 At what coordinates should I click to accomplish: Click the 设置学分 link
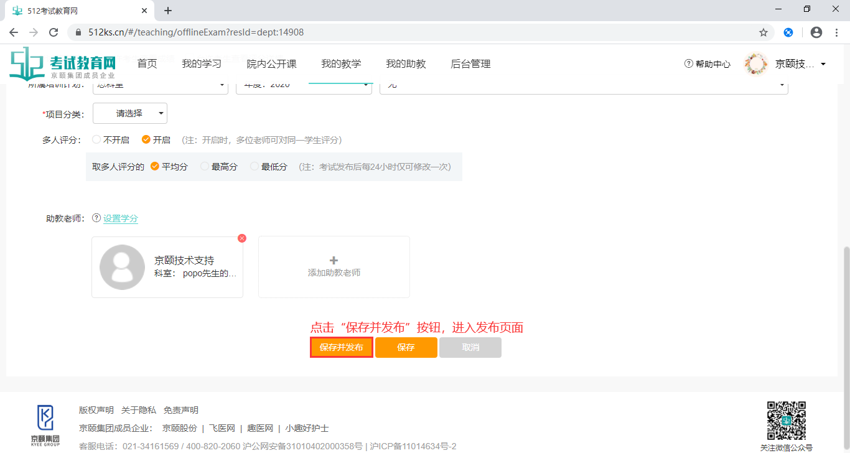pos(121,218)
